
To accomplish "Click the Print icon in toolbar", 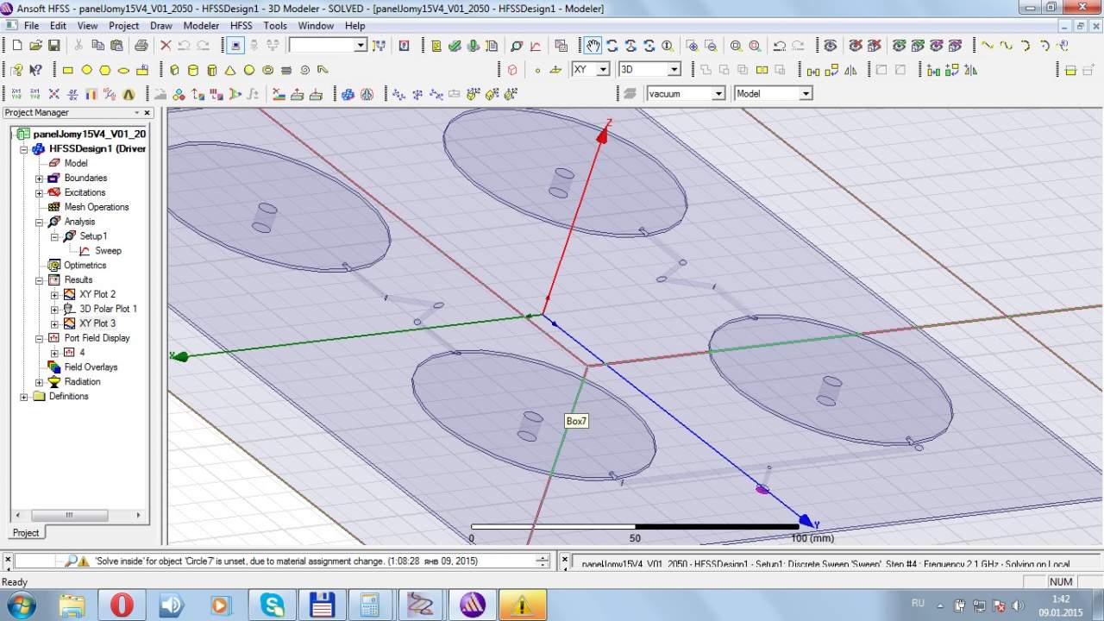I will point(141,46).
